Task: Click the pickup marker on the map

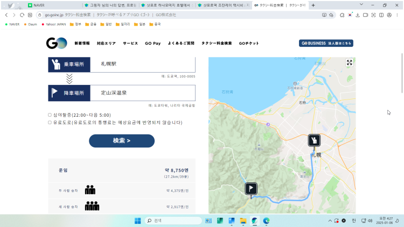Action: point(314,140)
